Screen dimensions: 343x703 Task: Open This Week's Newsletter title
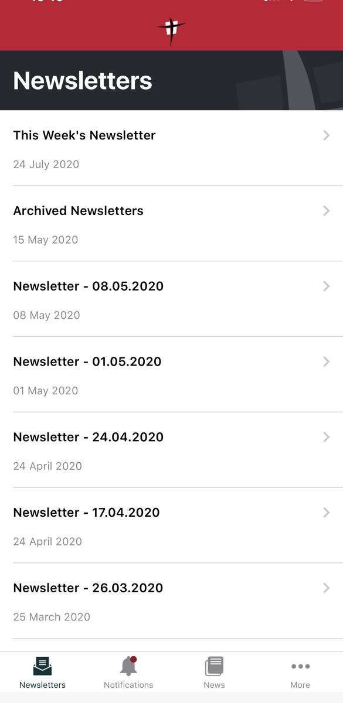coord(84,135)
